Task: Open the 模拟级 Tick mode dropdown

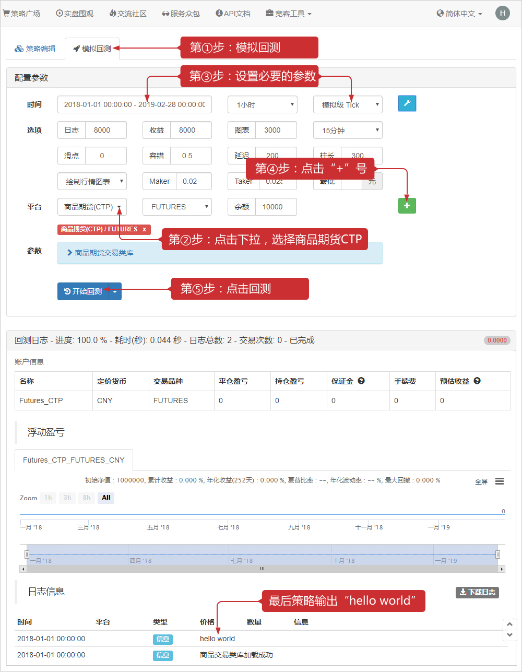Action: 348,104
